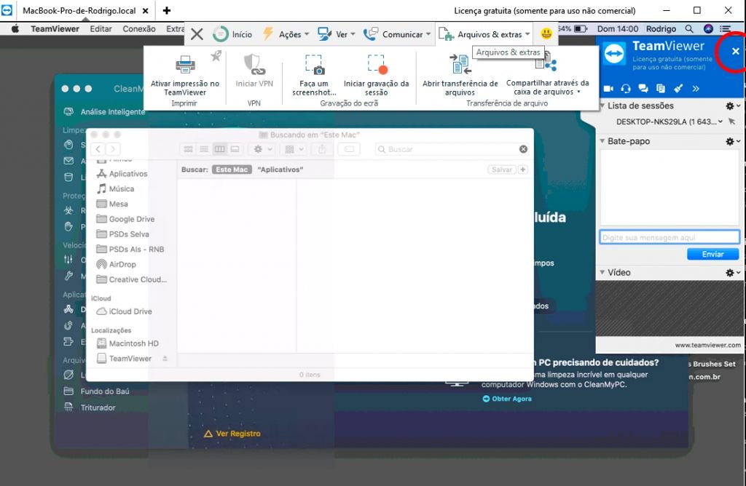
Task: Open a new connection tab with plus
Action: (x=167, y=10)
